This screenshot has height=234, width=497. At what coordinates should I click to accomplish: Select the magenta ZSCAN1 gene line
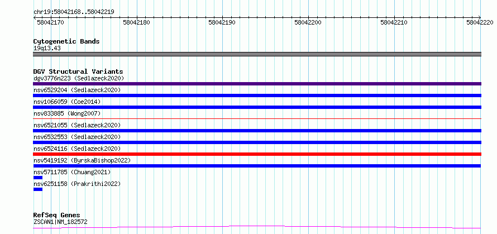(257, 227)
